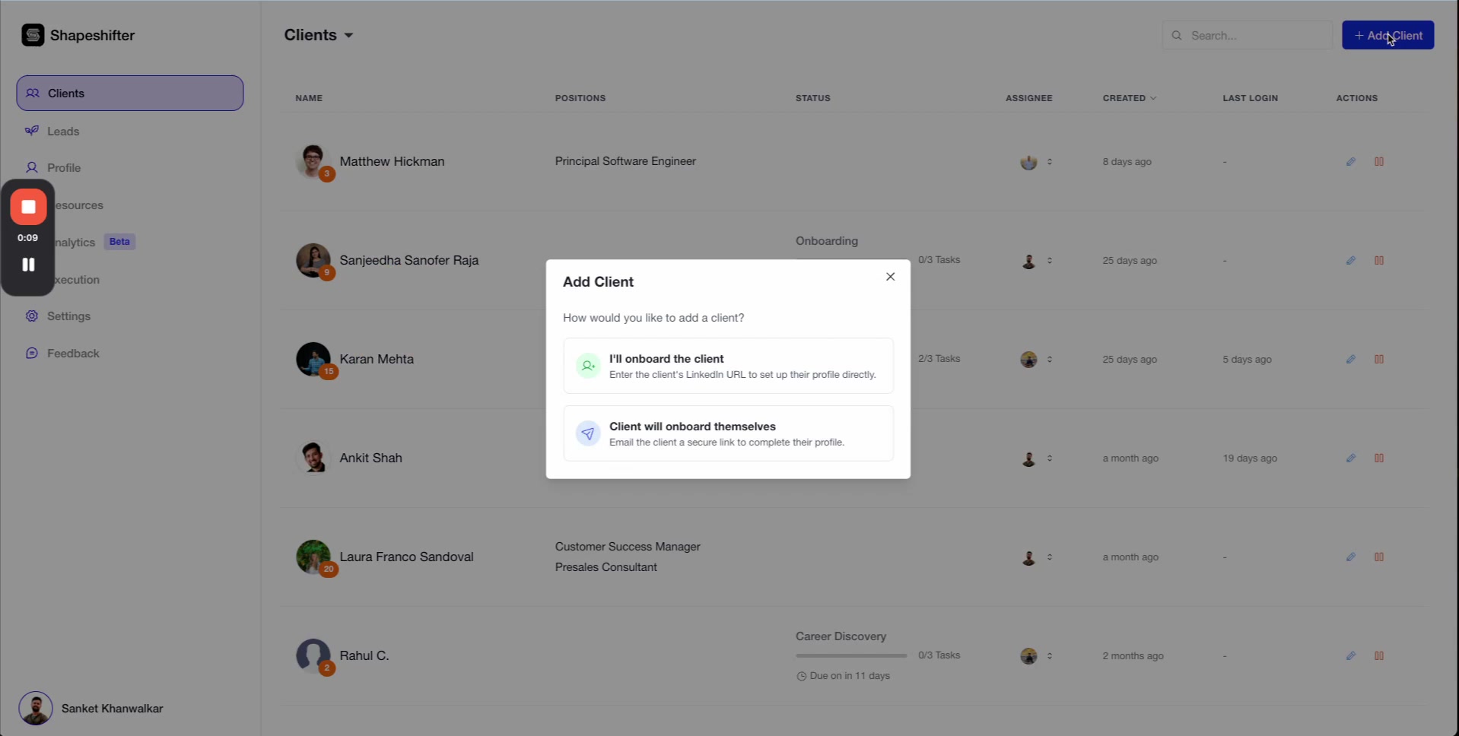This screenshot has height=736, width=1459.
Task: Open the Profile section in sidebar
Action: (x=64, y=167)
